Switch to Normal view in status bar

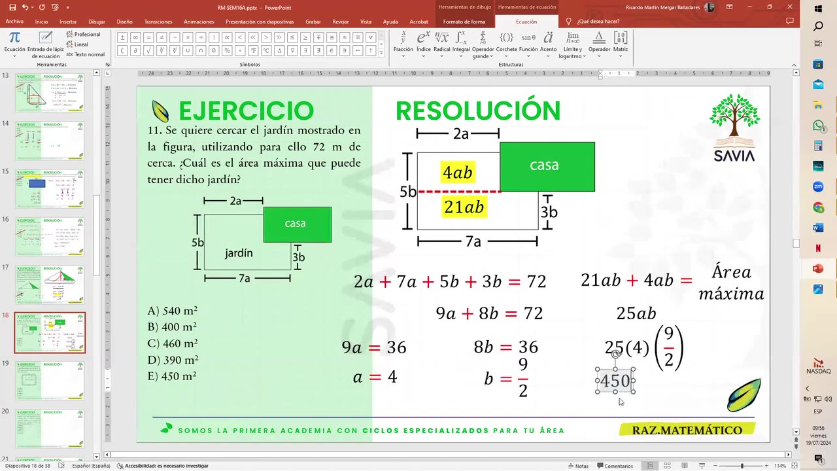650,466
